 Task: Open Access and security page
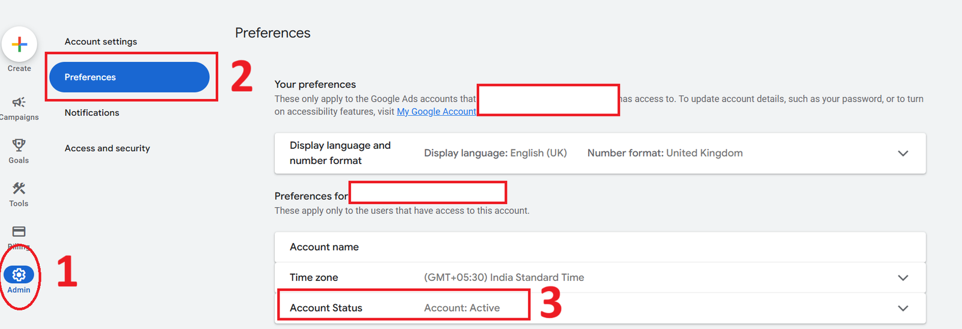click(x=107, y=148)
